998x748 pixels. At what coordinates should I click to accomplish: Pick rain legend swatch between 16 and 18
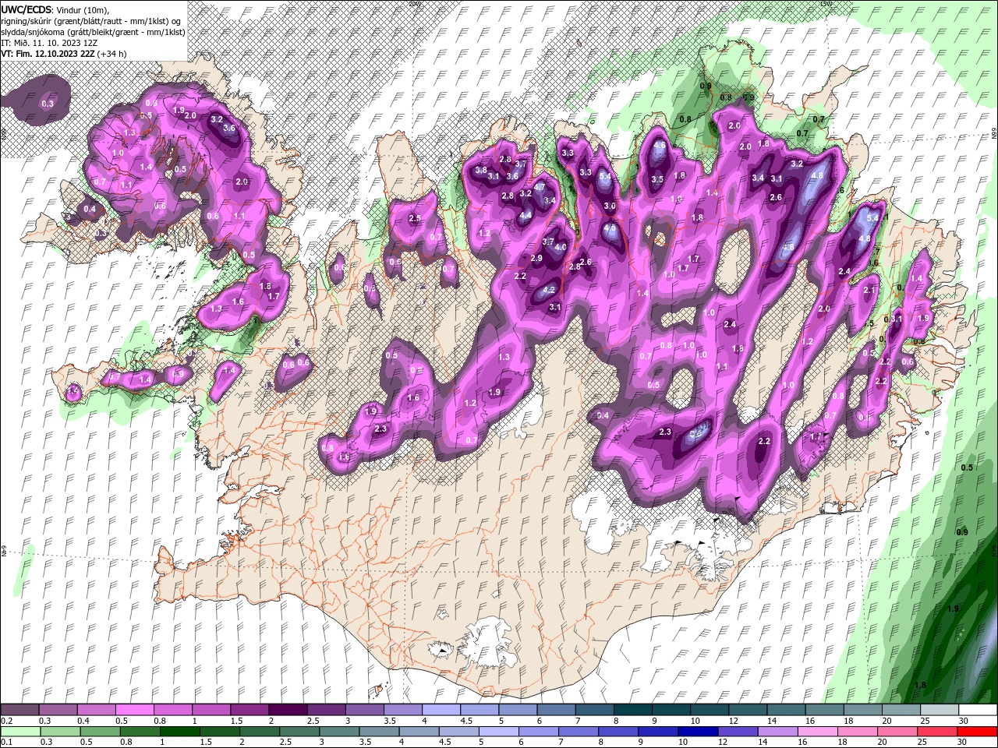[819, 732]
